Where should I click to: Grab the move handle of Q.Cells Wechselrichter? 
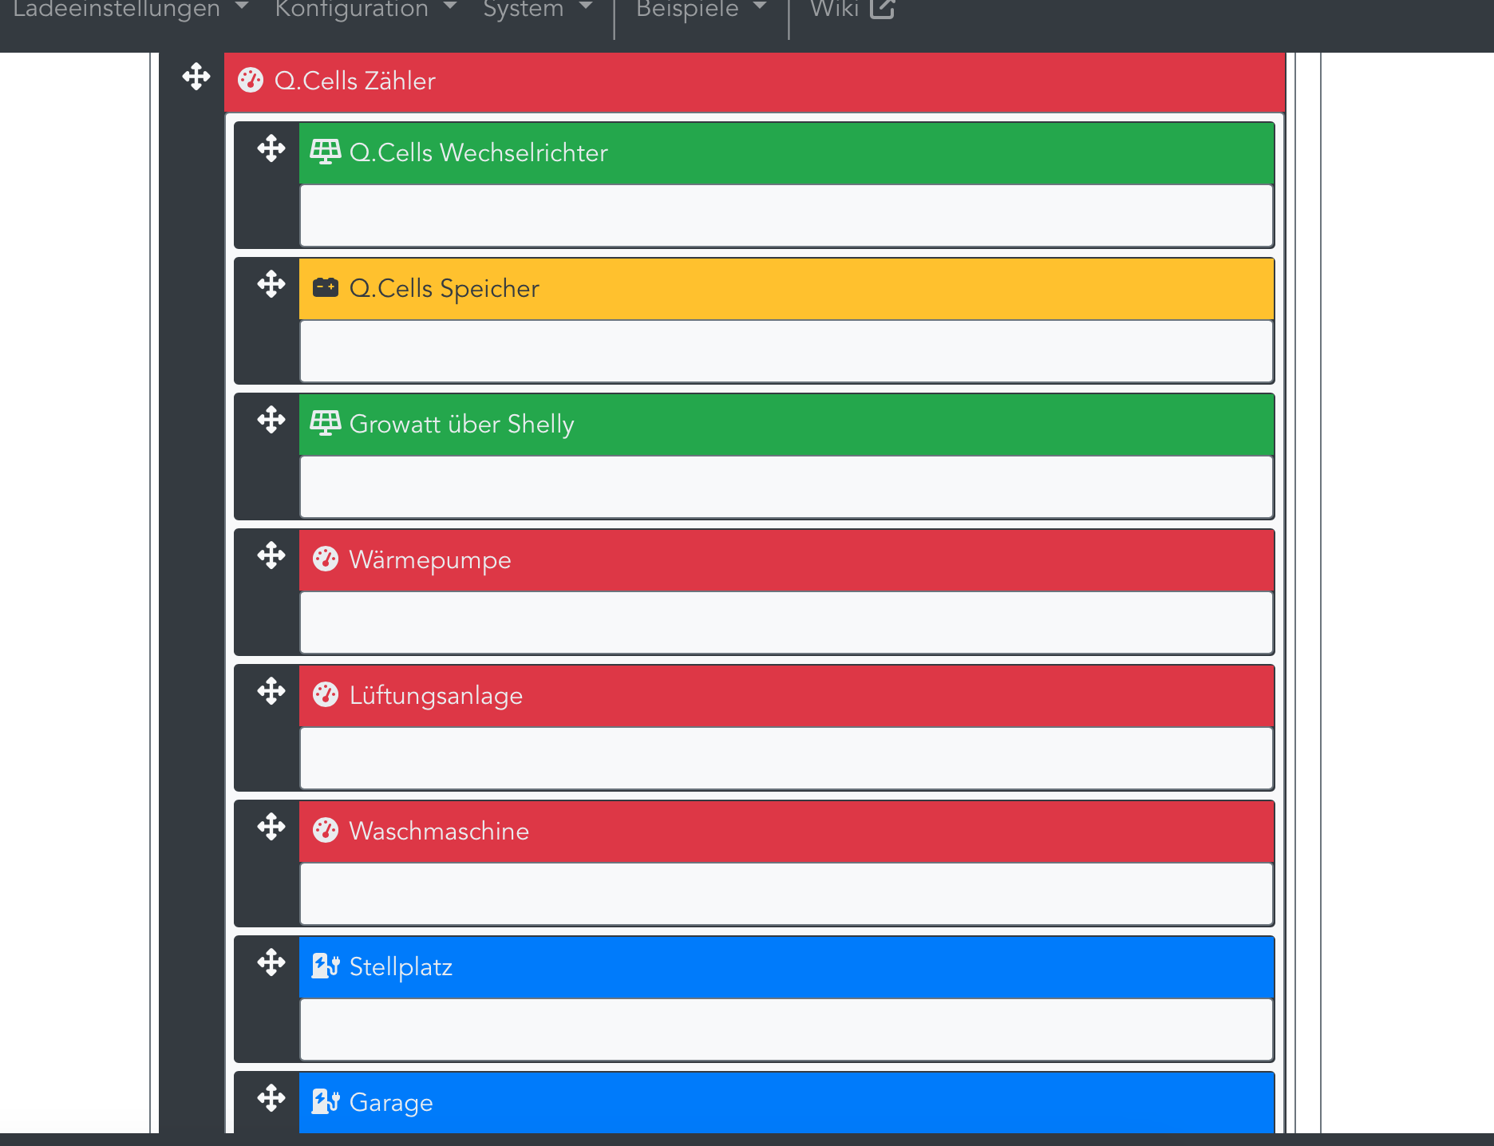point(271,148)
